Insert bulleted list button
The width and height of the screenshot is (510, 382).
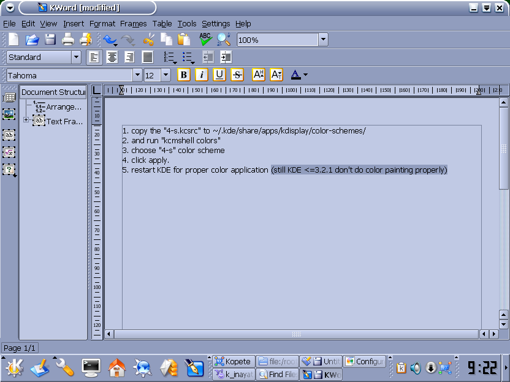[188, 58]
